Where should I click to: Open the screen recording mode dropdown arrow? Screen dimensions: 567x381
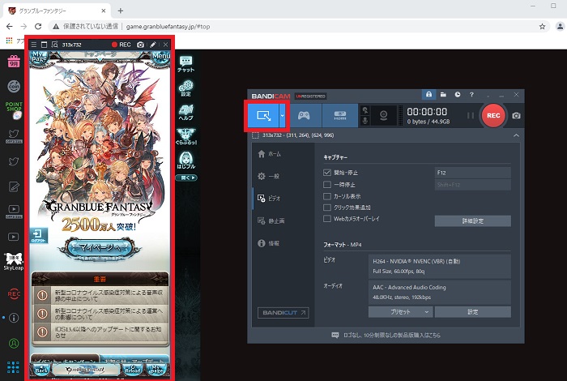[x=283, y=116]
